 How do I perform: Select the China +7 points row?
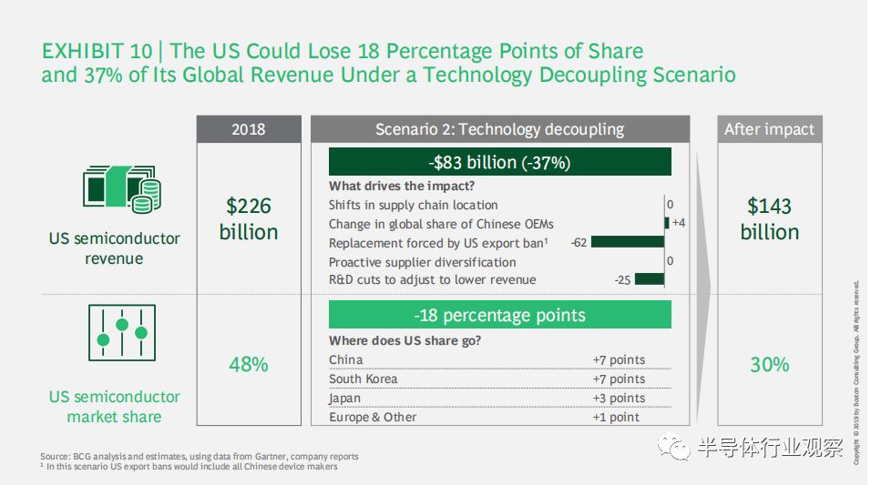pyautogui.click(x=500, y=359)
